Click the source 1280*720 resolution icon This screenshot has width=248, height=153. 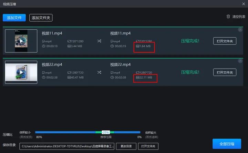click(69, 73)
